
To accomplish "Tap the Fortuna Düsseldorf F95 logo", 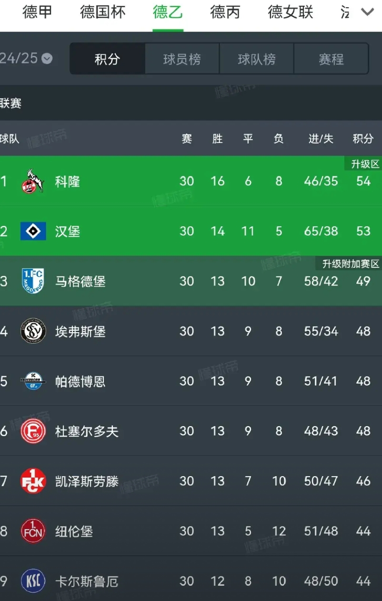I will pyautogui.click(x=33, y=431).
